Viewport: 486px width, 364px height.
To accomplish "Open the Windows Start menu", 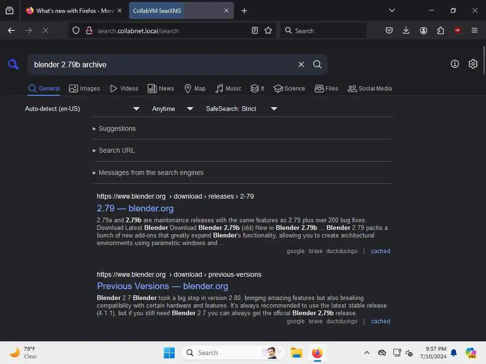I will pos(169,353).
